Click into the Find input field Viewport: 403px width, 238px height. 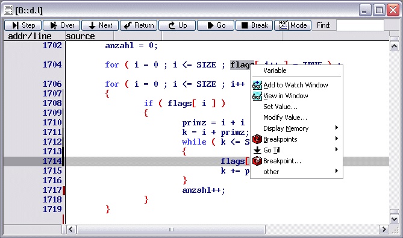[360, 25]
